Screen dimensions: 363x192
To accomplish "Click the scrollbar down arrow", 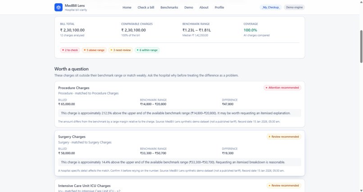I will 361,190.
